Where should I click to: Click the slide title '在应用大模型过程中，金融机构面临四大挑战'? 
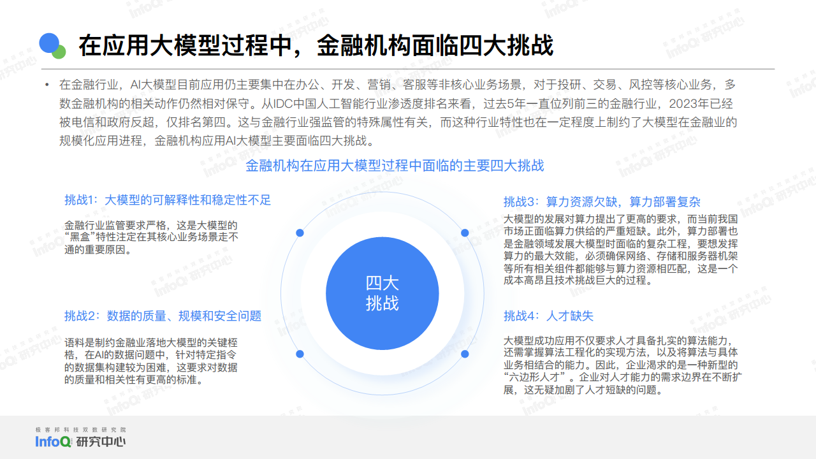(x=316, y=46)
